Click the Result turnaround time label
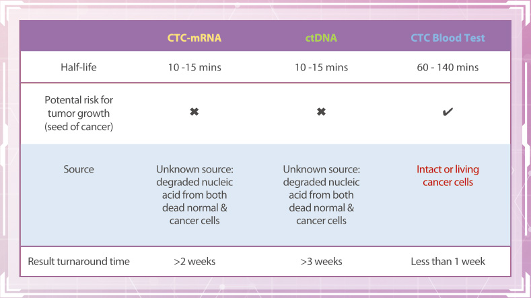531x298 pixels. 79,261
